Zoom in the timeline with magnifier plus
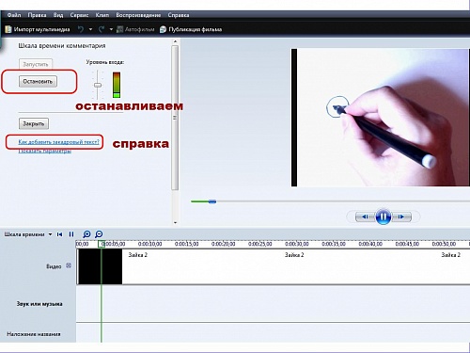 86,234
